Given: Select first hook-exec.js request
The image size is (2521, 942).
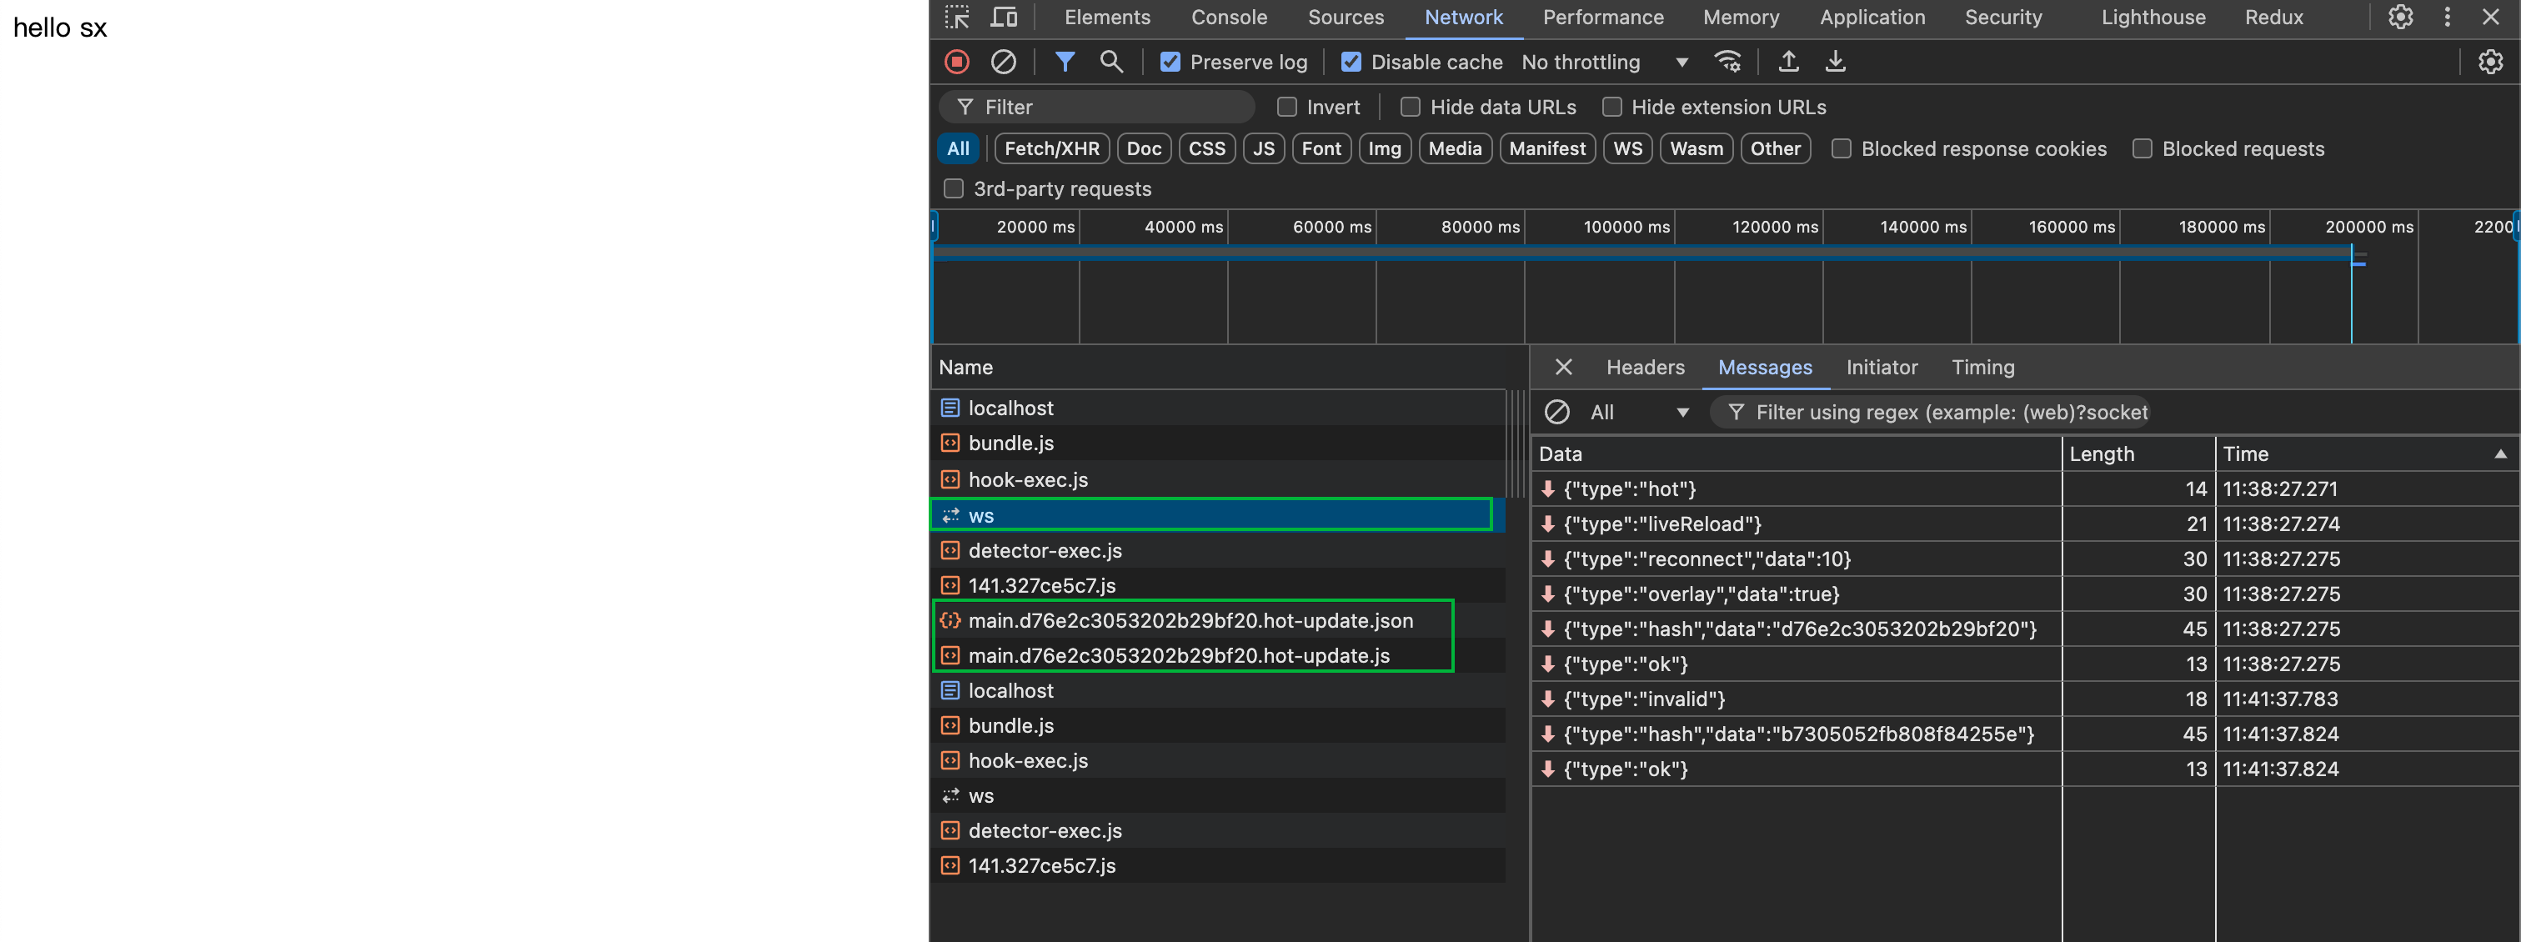Looking at the screenshot, I should (1217, 479).
